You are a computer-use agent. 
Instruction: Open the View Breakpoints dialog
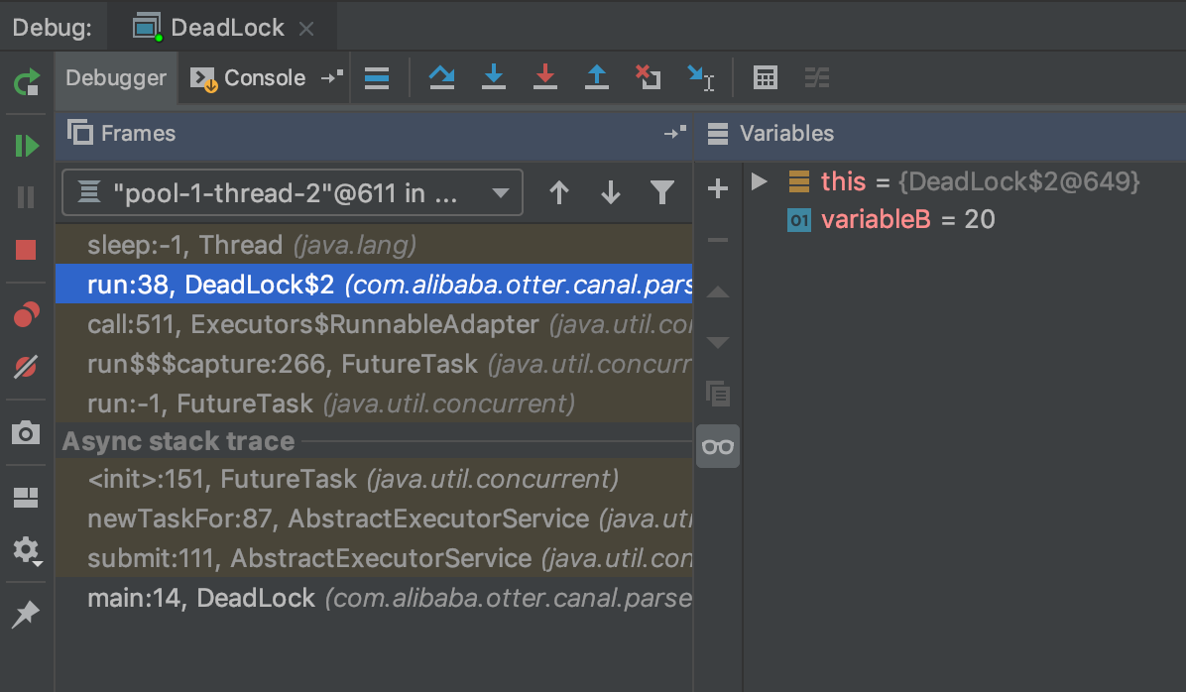coord(27,315)
